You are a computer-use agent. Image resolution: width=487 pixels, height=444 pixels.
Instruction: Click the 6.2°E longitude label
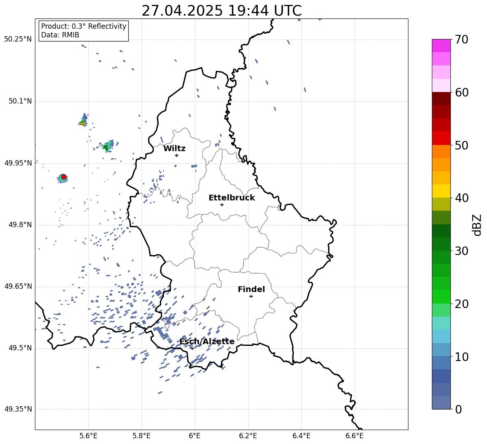[x=248, y=436]
